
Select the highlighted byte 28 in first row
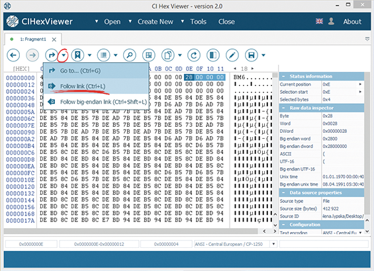click(189, 77)
